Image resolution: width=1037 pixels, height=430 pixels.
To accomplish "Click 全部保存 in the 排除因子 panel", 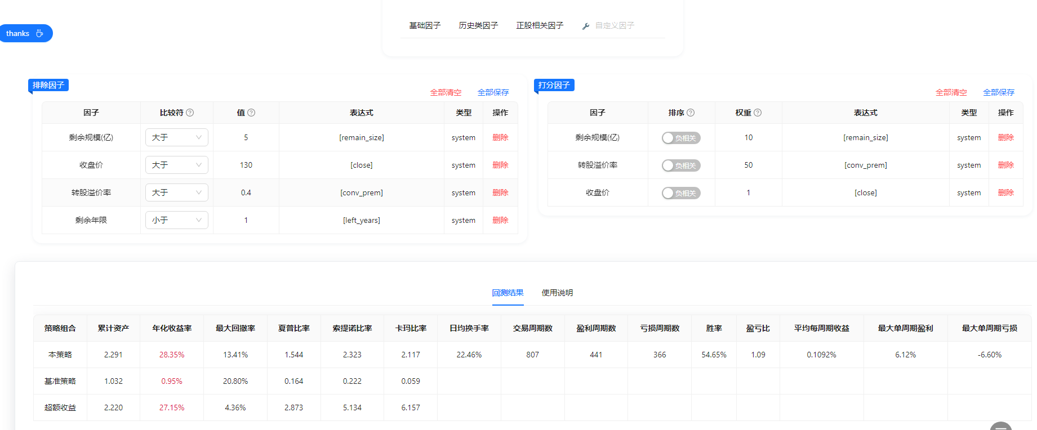I will point(493,92).
